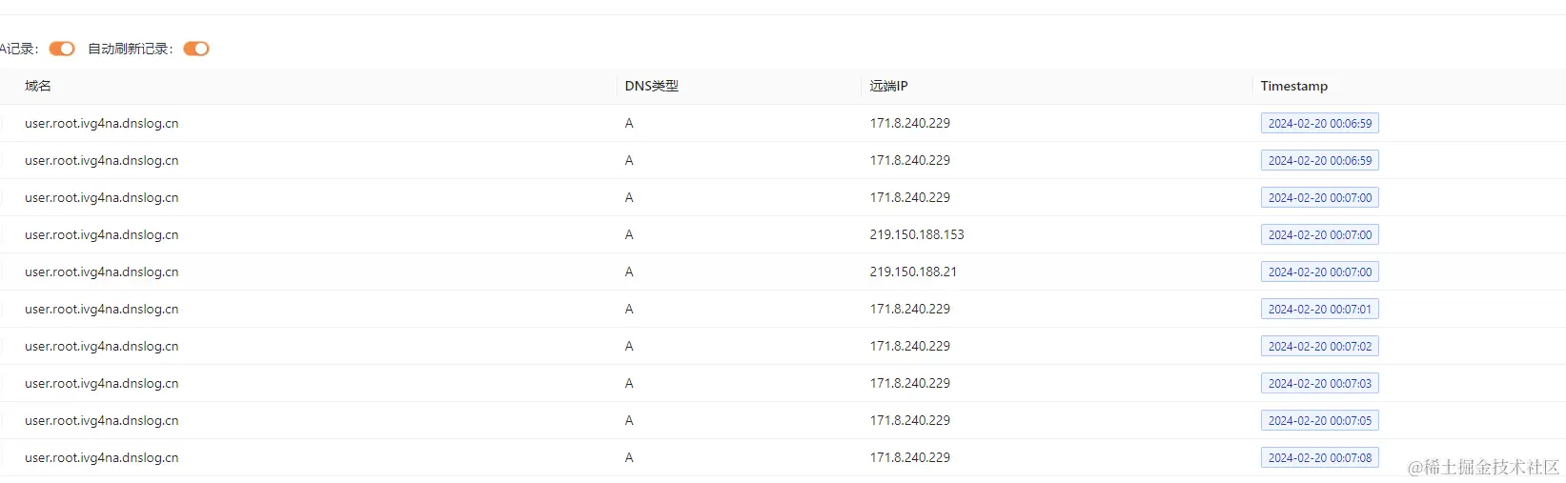Click IP 171.8.240.229 in the 00:07:05 row
Image resolution: width=1566 pixels, height=483 pixels.
point(910,420)
